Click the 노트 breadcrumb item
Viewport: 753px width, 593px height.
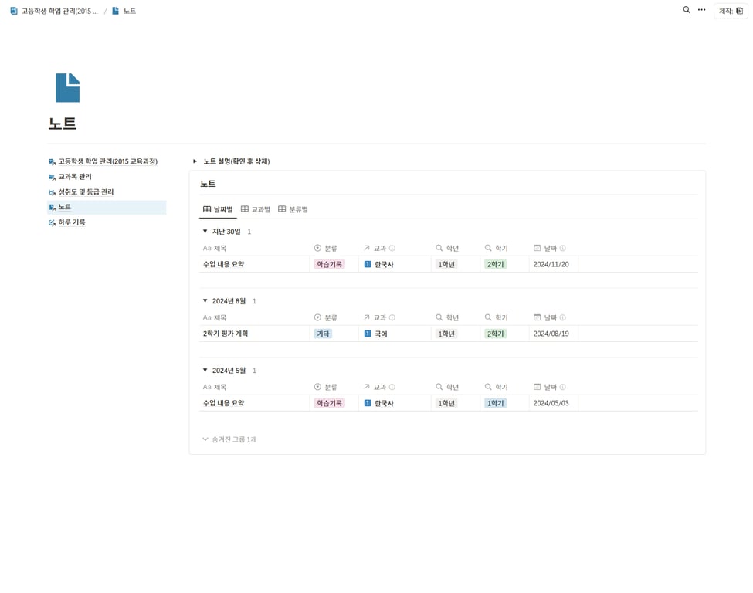pos(124,11)
